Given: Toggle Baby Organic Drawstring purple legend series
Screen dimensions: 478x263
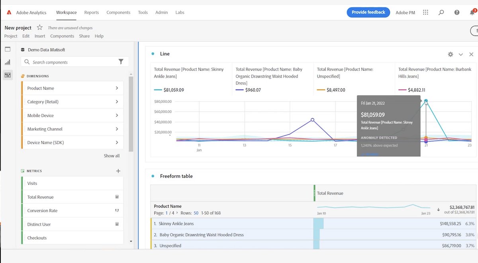Looking at the screenshot, I should [x=248, y=90].
